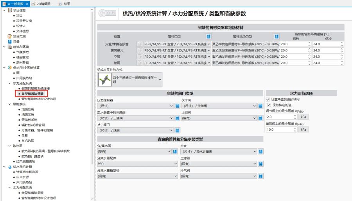Image resolution: width=352 pixels, height=201 pixels.
Task: Select 房间参数 tree item
Action: tap(22, 62)
